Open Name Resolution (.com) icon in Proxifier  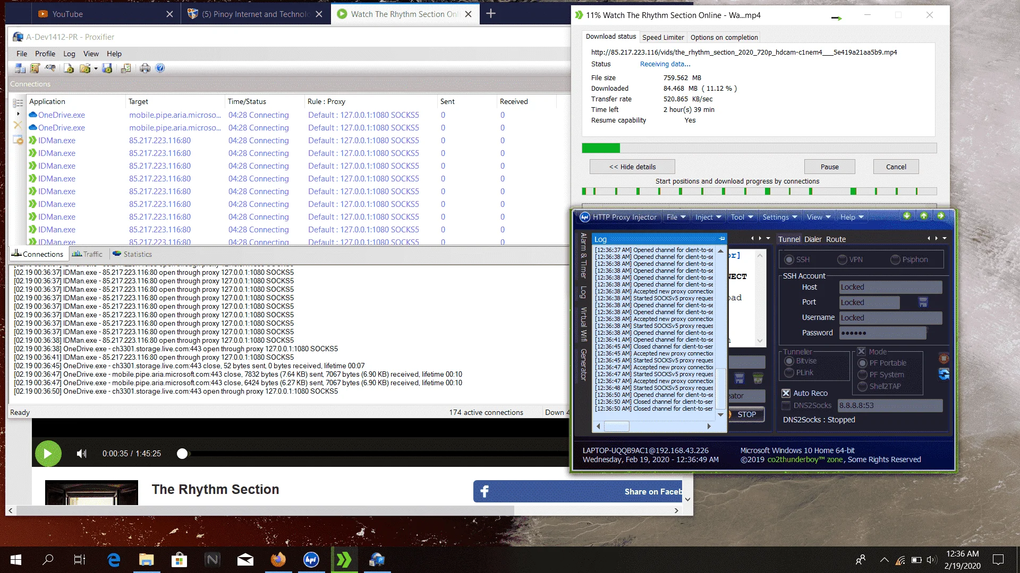[x=50, y=68]
